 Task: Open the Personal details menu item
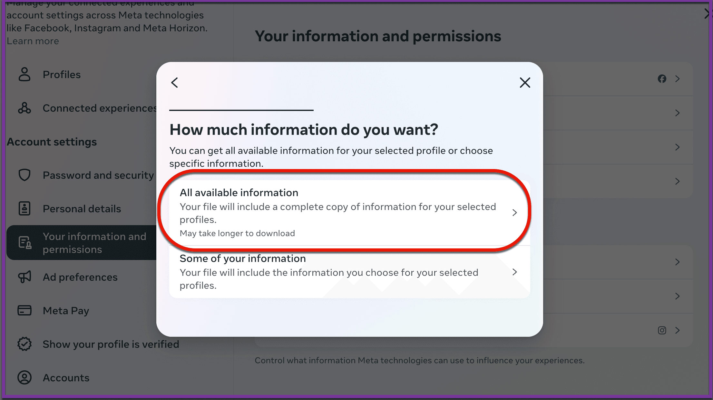(x=82, y=209)
